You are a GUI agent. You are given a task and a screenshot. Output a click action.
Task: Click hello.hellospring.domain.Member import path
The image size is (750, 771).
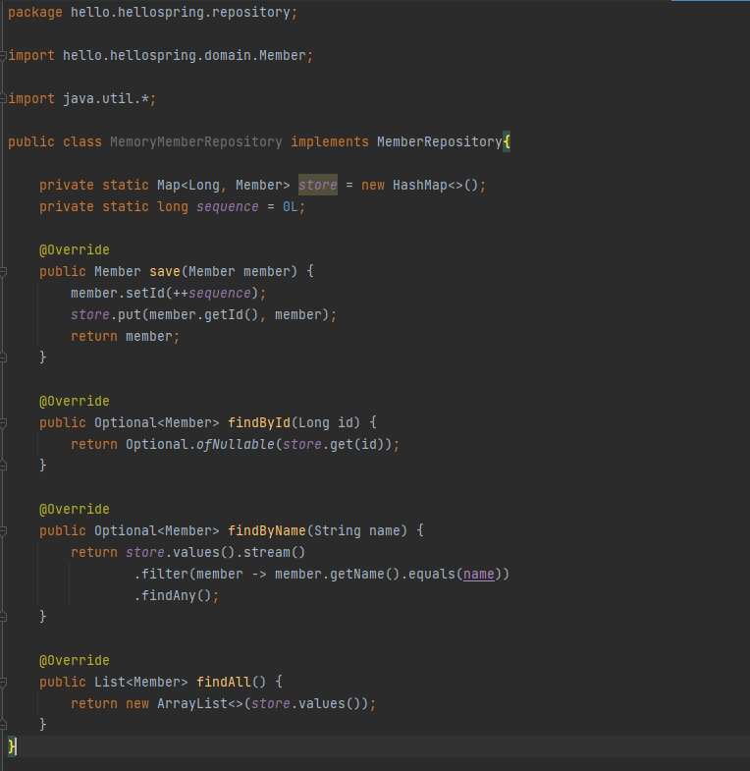point(185,56)
